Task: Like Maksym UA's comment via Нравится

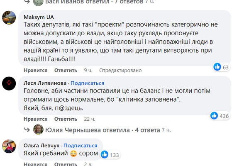Action: (36, 71)
